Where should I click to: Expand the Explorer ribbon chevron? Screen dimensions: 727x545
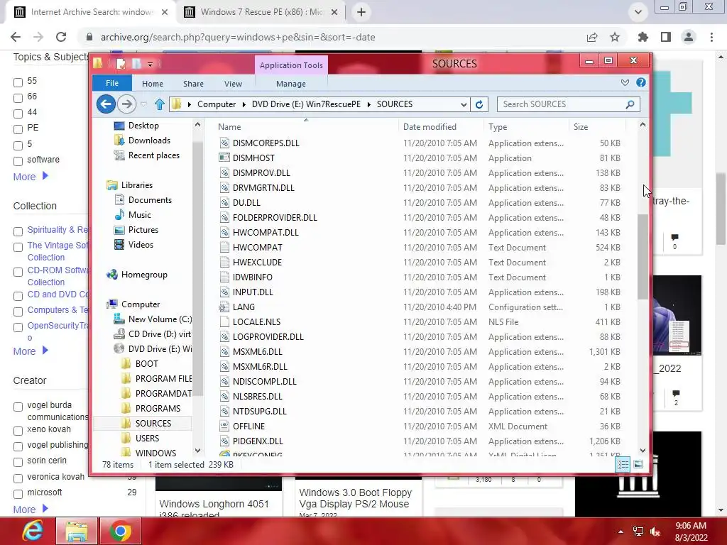[x=625, y=82]
